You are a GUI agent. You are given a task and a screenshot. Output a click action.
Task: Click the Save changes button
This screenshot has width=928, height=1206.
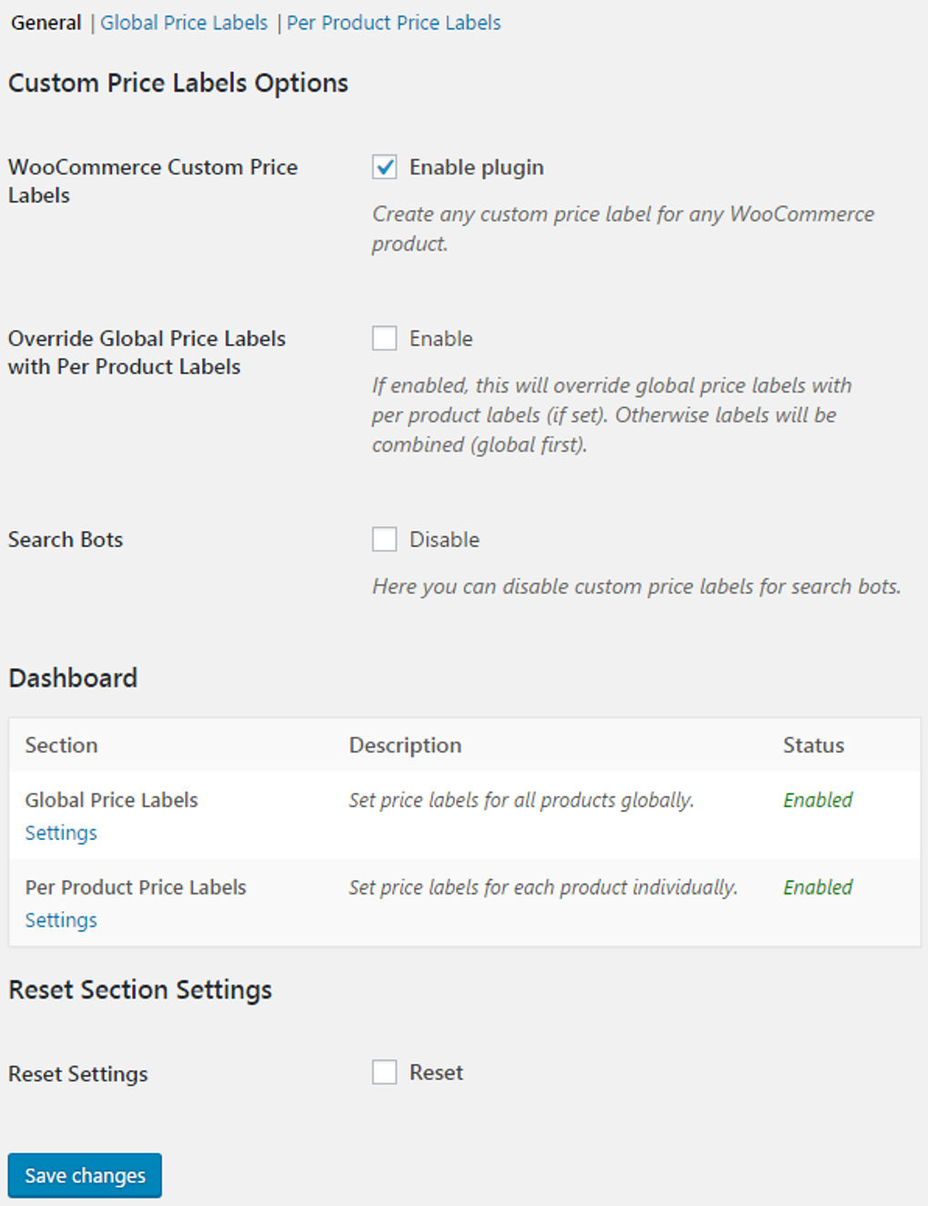tap(84, 1175)
